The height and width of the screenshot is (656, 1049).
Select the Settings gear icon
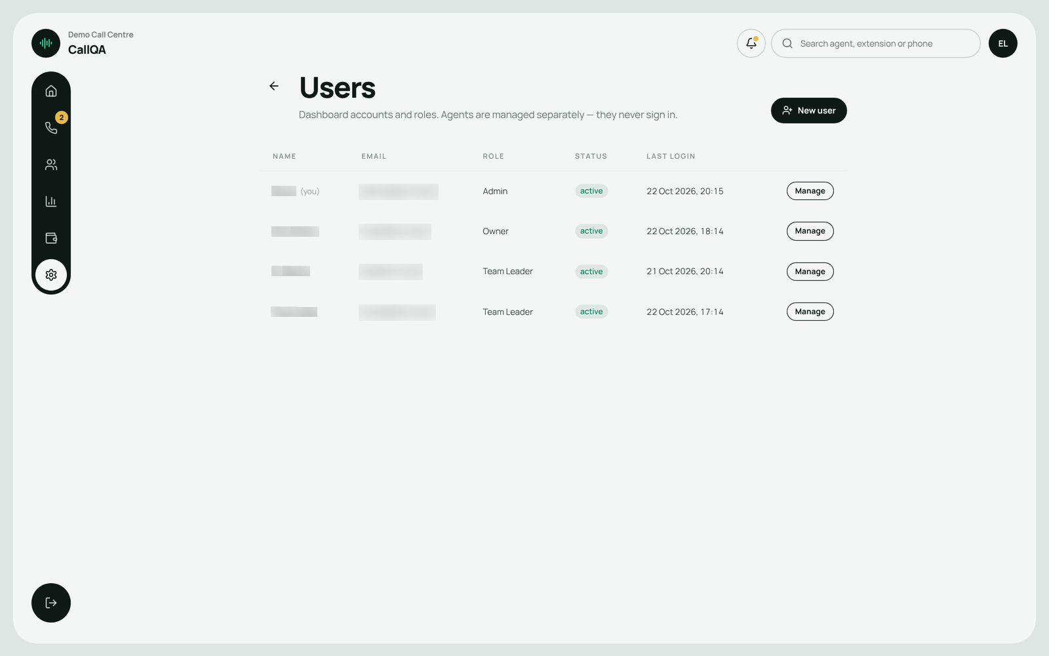coord(51,275)
